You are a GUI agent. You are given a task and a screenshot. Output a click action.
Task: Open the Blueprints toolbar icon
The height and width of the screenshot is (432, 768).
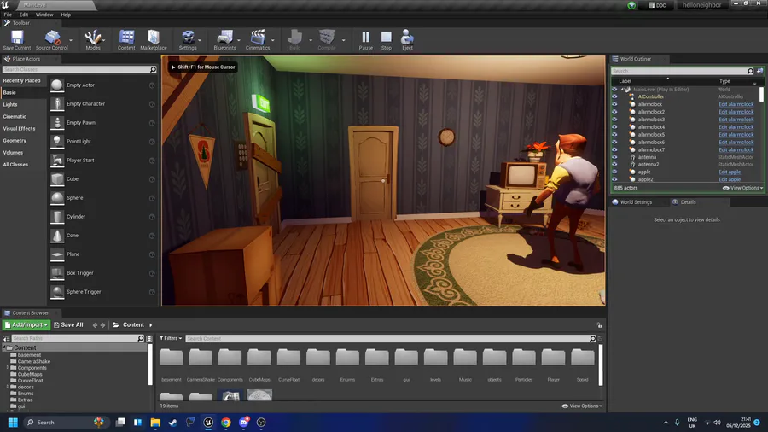click(224, 39)
